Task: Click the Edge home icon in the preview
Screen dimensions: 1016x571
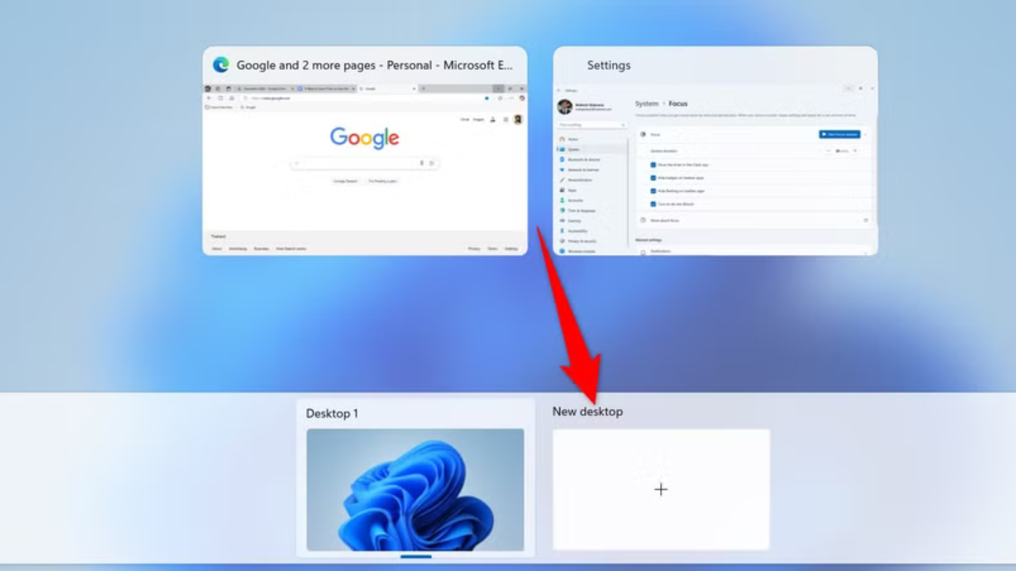Action: (232, 98)
